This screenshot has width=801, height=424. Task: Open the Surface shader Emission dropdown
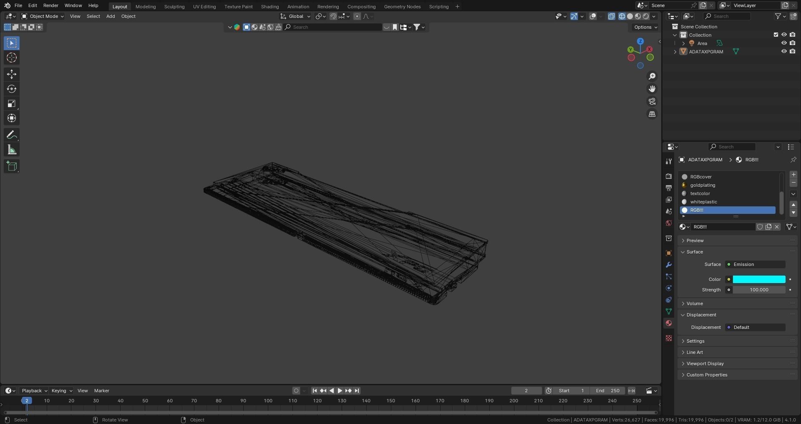point(755,264)
